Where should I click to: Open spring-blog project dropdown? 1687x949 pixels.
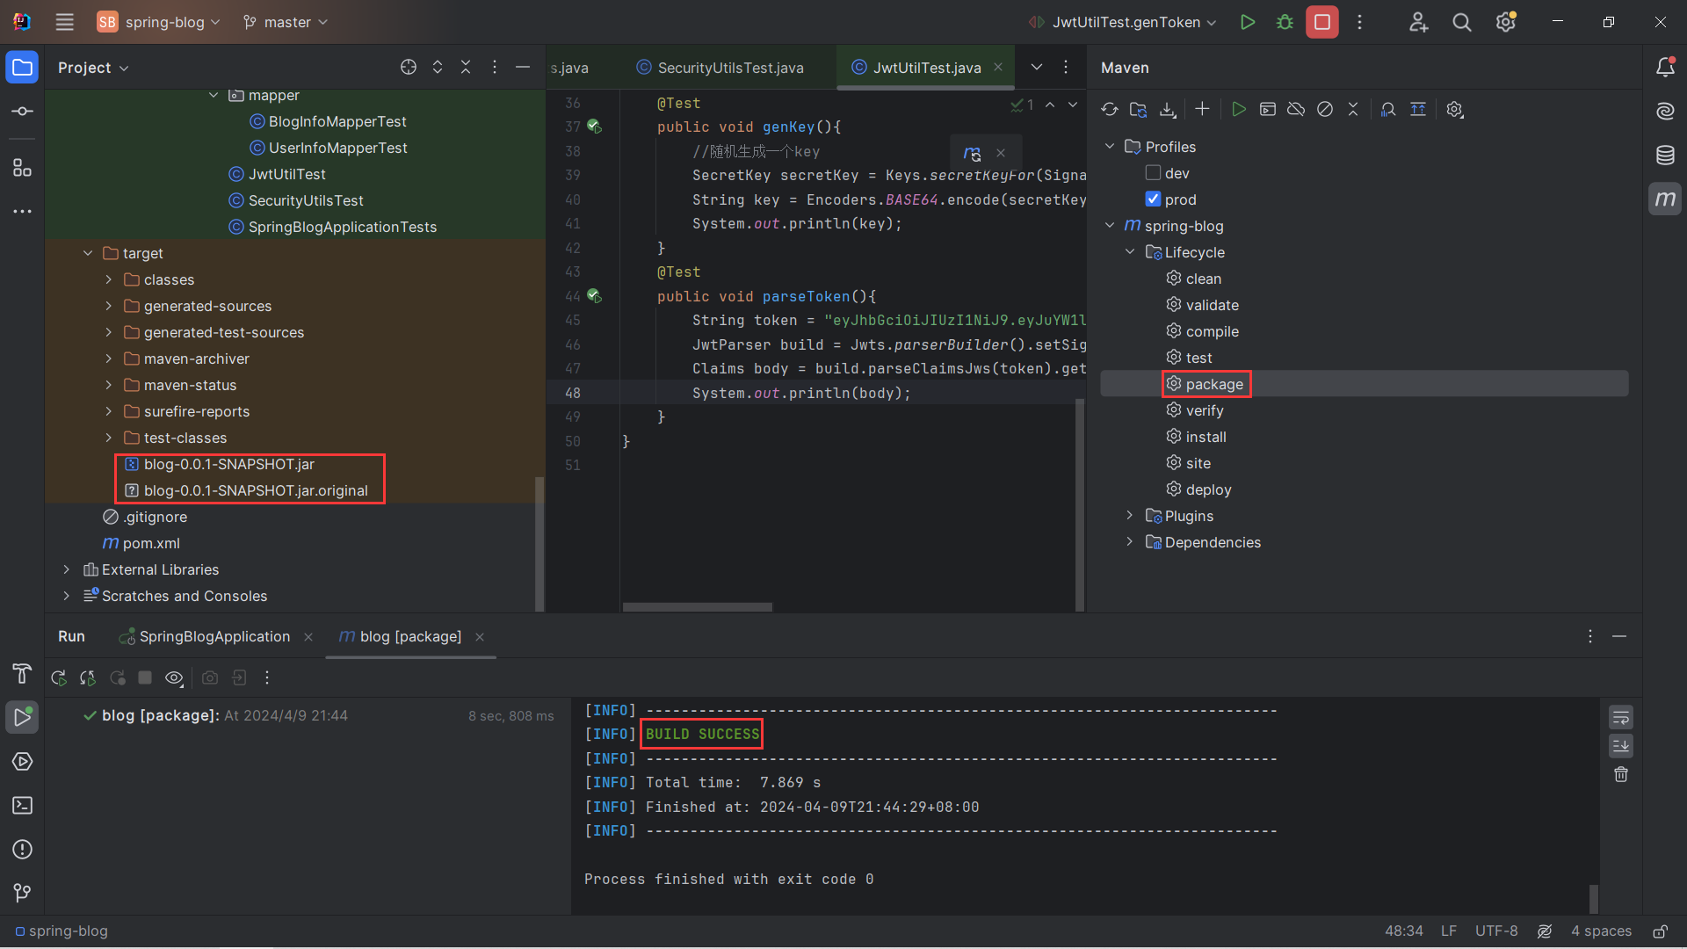(x=159, y=22)
